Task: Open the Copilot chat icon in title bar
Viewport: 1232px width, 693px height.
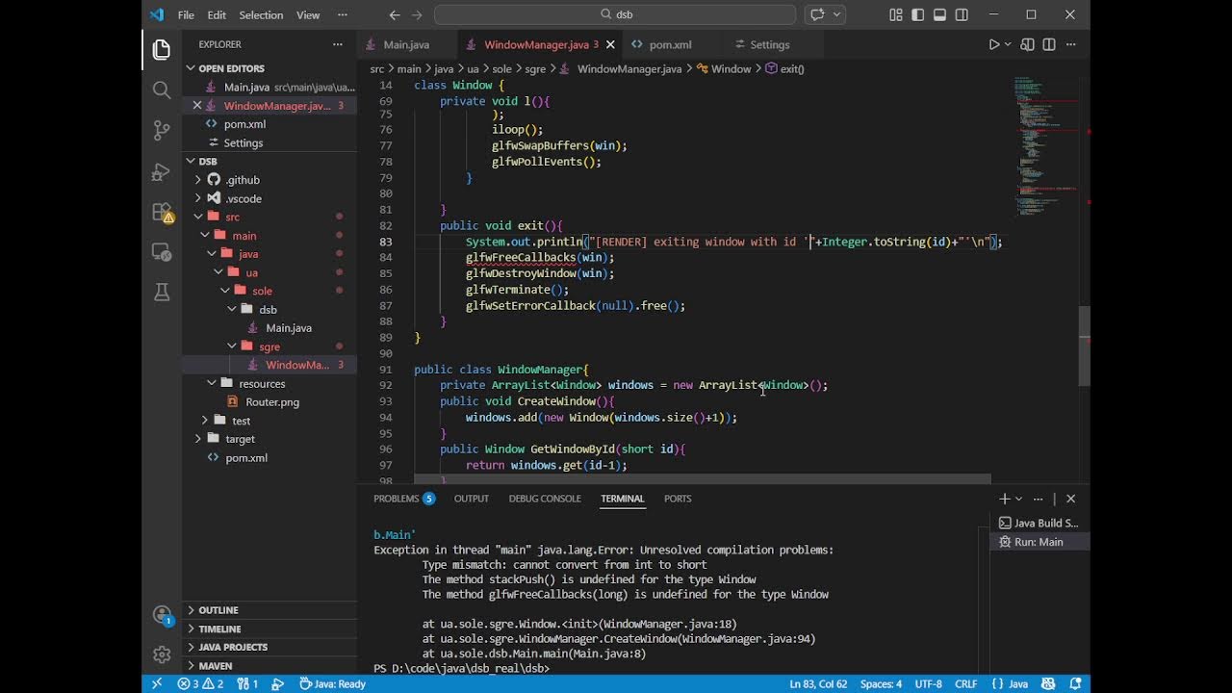Action: point(818,14)
